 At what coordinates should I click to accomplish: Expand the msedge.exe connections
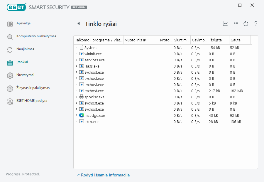[76, 115]
